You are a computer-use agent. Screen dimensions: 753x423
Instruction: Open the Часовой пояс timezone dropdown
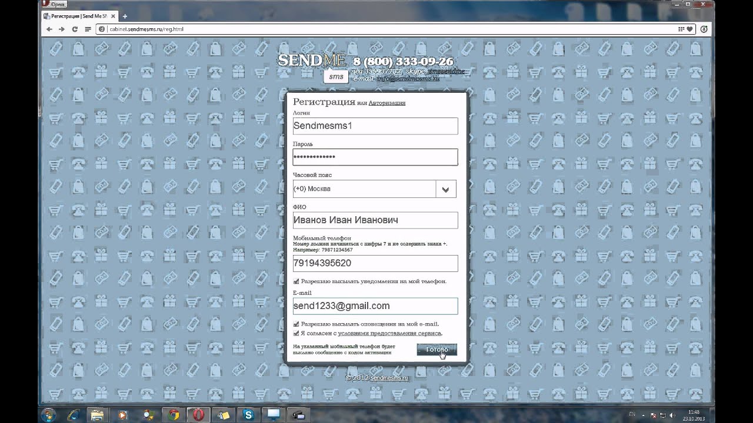pyautogui.click(x=375, y=189)
